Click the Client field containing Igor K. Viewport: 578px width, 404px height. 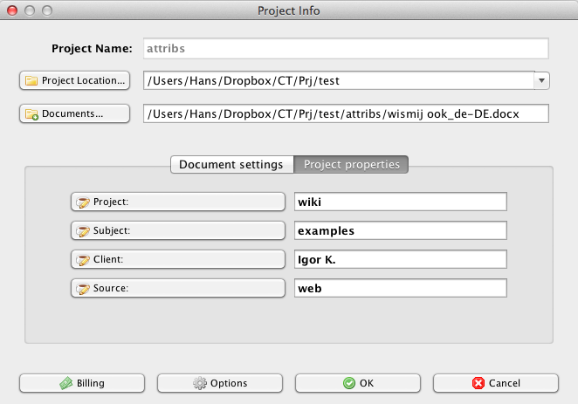point(400,260)
